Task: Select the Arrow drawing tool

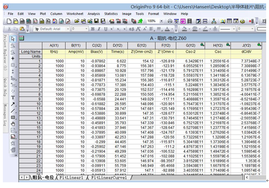Action: click(13, 104)
